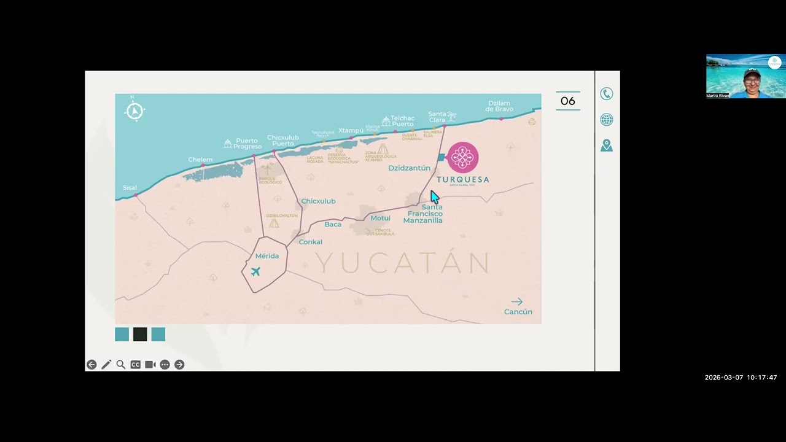Click the palm tree icon by Santa Clara
The height and width of the screenshot is (442, 786).
point(452,117)
